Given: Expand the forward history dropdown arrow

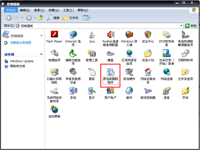Looking at the screenshot, I should [x=35, y=18].
